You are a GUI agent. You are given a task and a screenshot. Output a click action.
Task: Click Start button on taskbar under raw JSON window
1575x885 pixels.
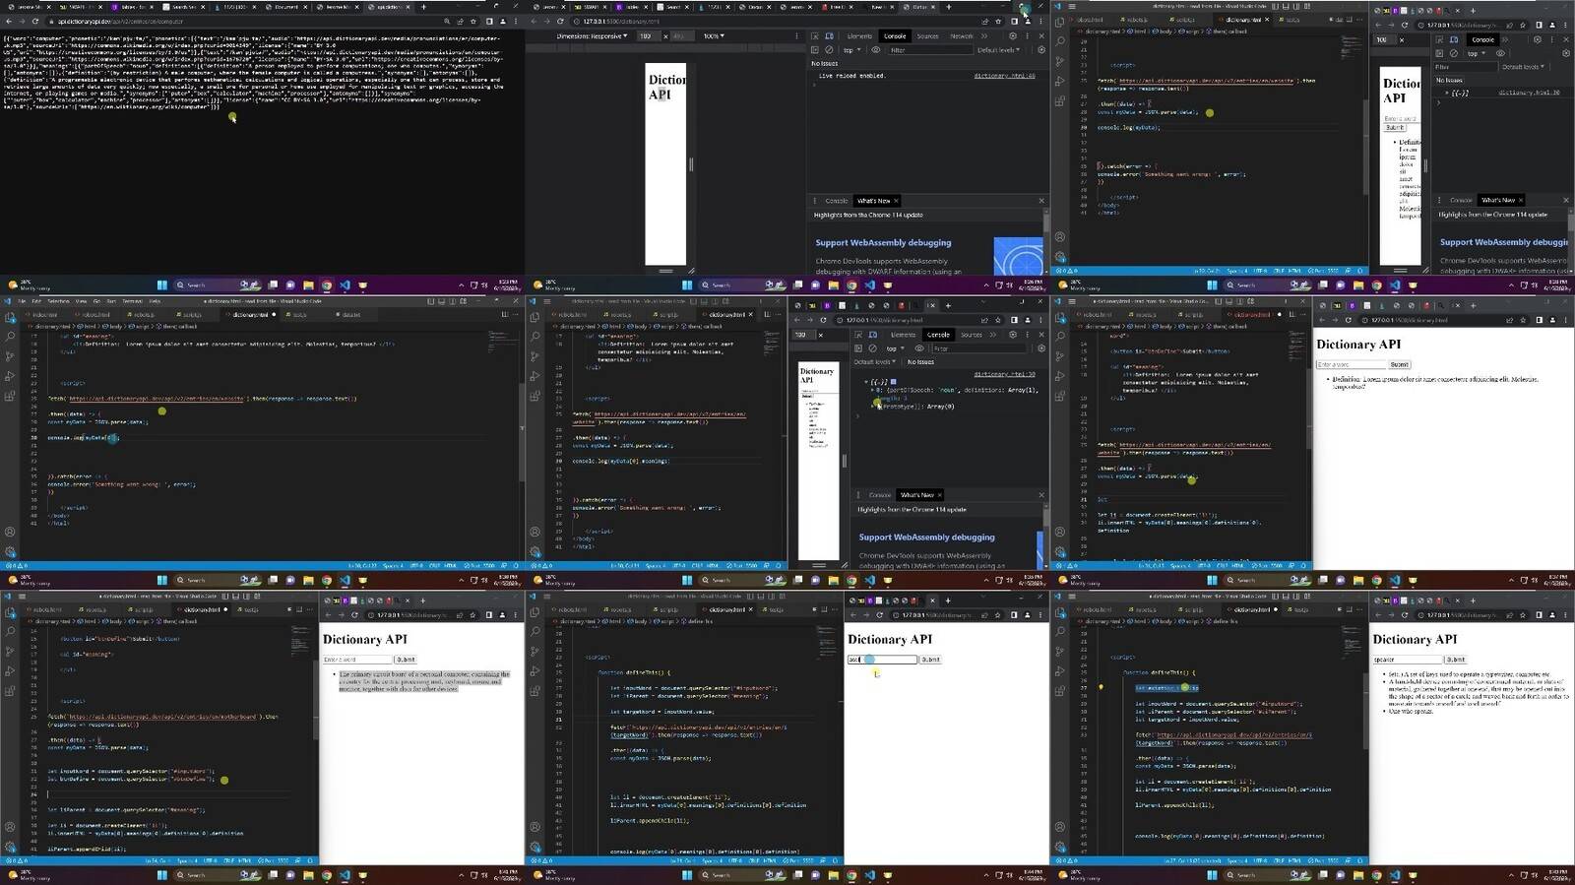click(x=162, y=284)
